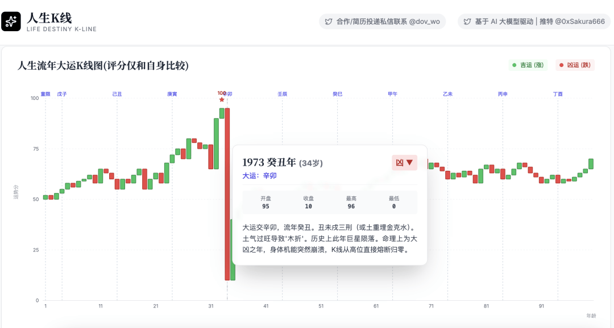Expand the 凶▼ dropdown arrow on the card
Screen dimensions: 614x328
[x=410, y=162]
